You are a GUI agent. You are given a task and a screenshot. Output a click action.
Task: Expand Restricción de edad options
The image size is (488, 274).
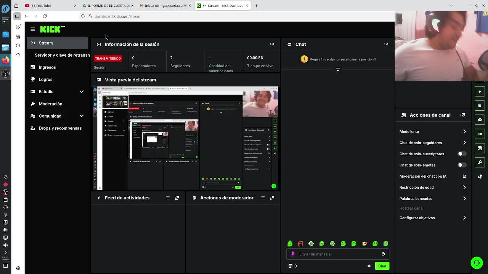pos(464,187)
